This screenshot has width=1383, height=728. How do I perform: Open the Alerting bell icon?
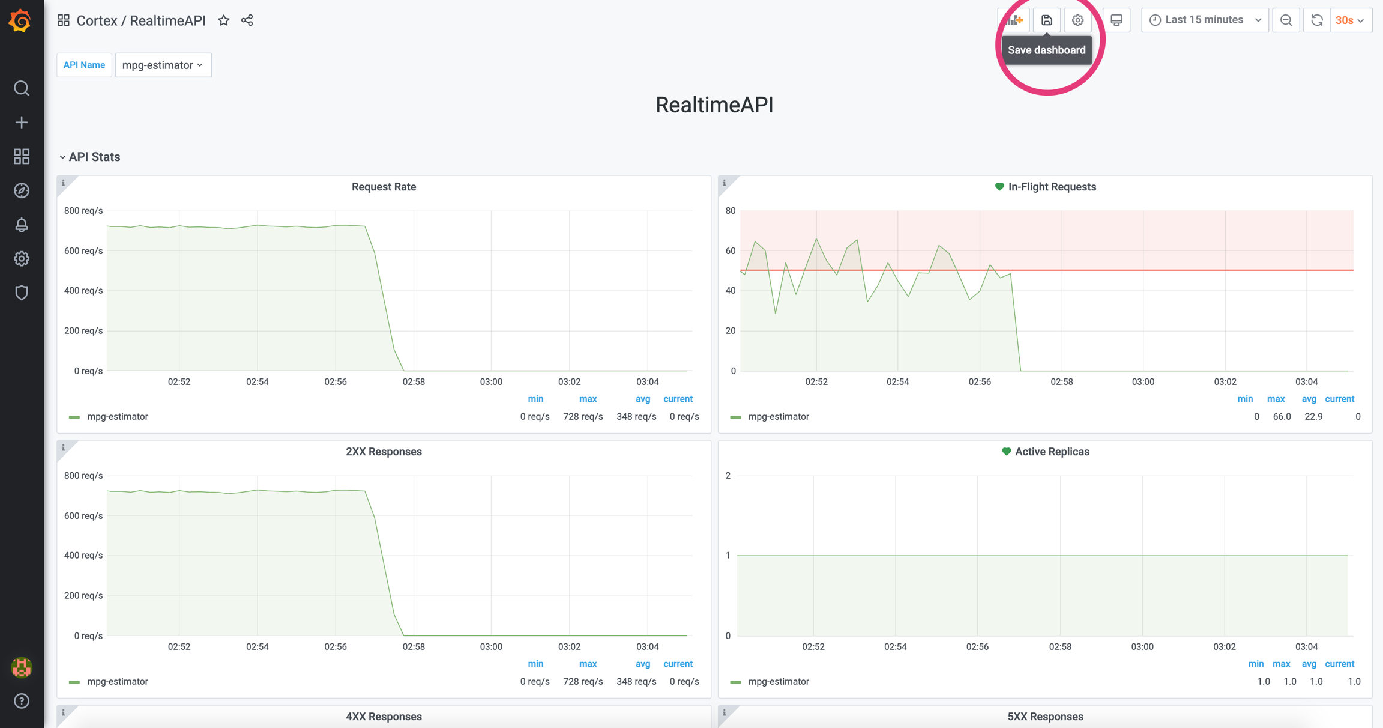[22, 225]
